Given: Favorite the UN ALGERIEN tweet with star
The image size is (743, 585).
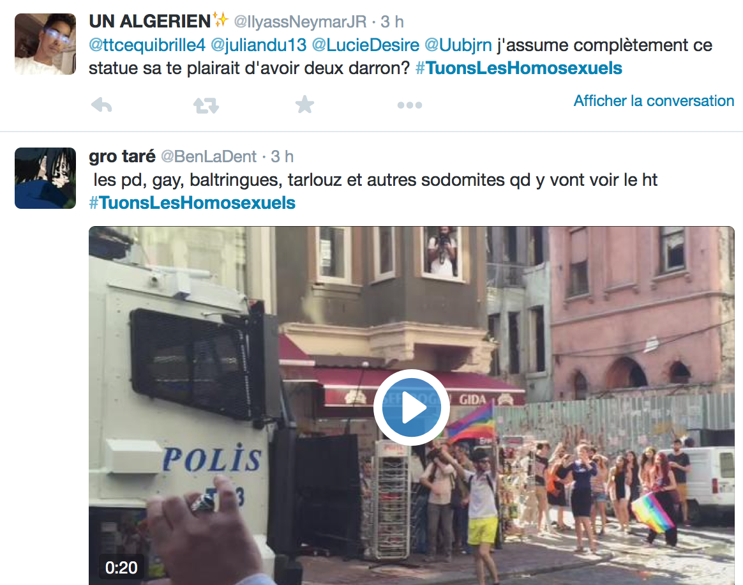Looking at the screenshot, I should [x=304, y=104].
